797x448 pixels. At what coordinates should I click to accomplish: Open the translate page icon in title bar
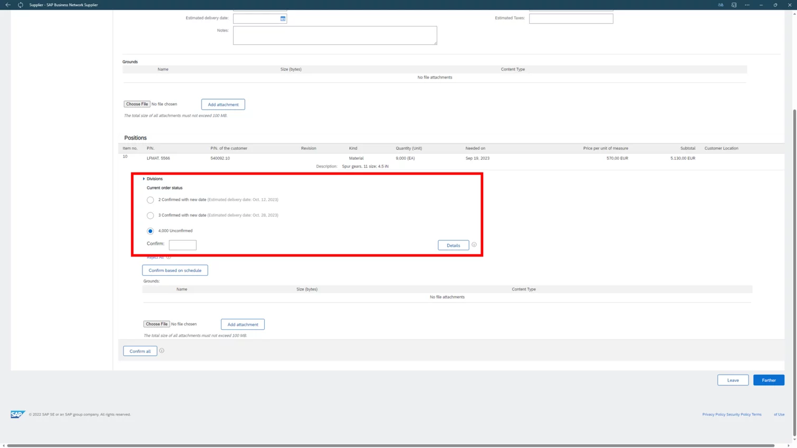click(x=721, y=5)
